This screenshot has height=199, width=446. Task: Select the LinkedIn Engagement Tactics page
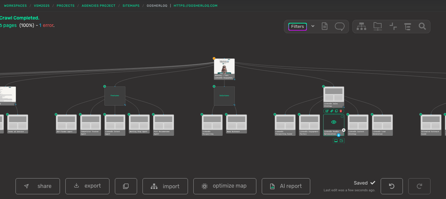click(x=310, y=125)
